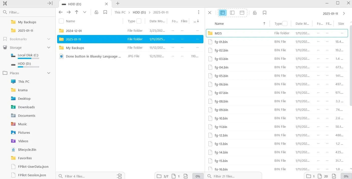
Task: Close the right preview pane
Action: 210,13
